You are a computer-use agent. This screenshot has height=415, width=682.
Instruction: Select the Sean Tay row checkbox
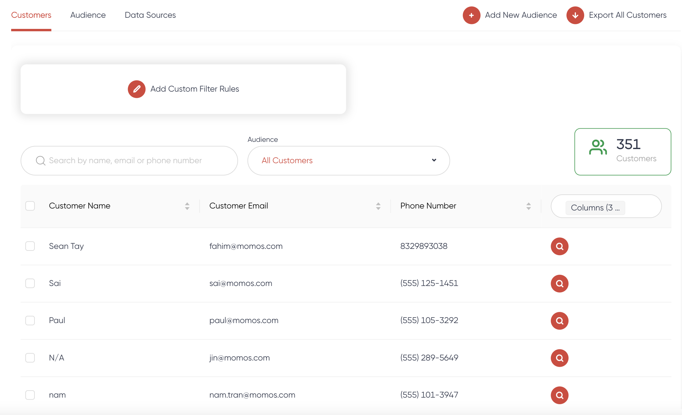click(x=30, y=246)
